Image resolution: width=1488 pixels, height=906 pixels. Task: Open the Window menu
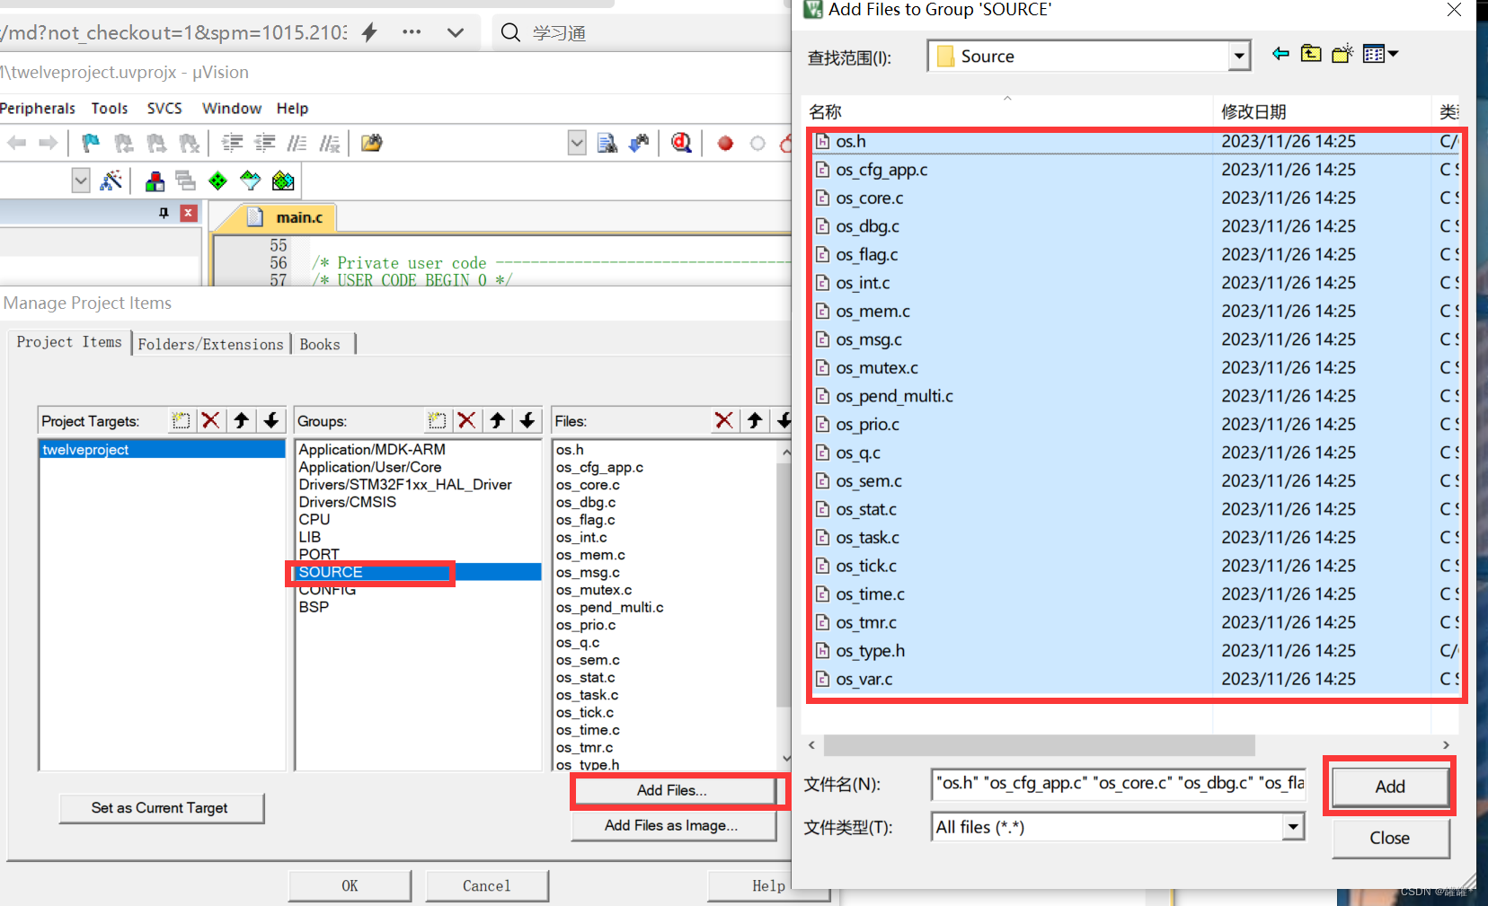232,109
